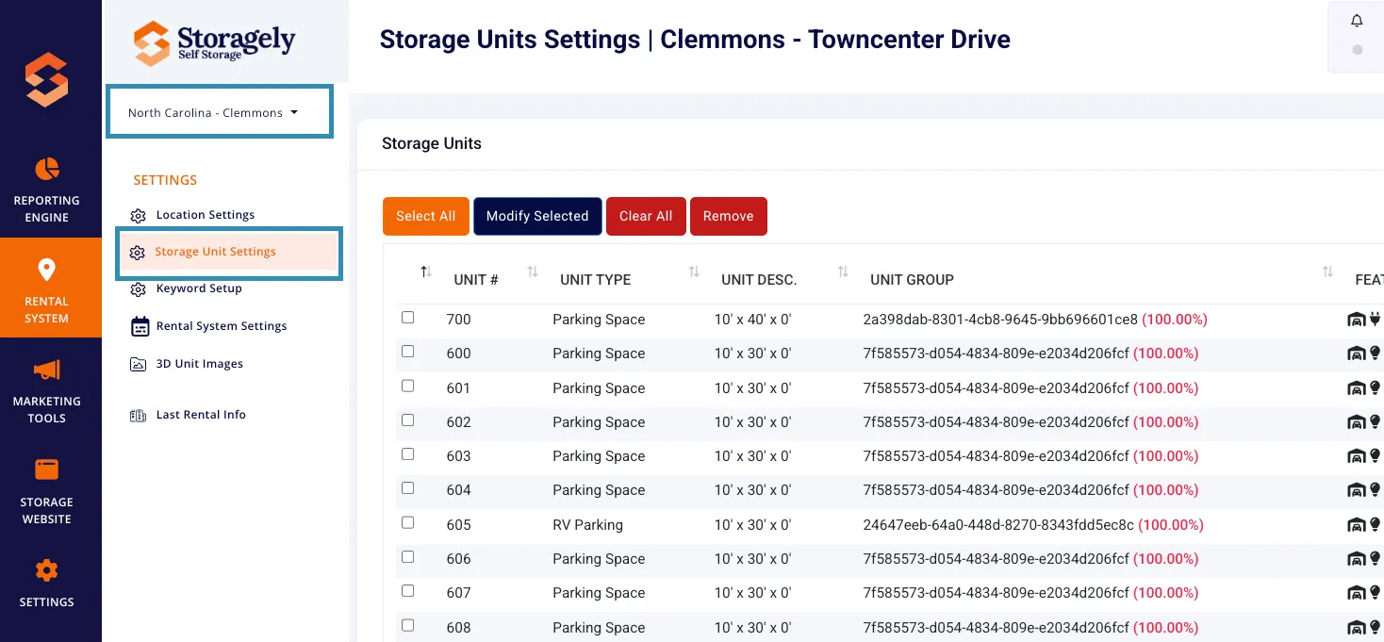Screen dimensions: 1384x642
Task: Sort by the UNIT TYPE column arrows
Action: point(694,272)
